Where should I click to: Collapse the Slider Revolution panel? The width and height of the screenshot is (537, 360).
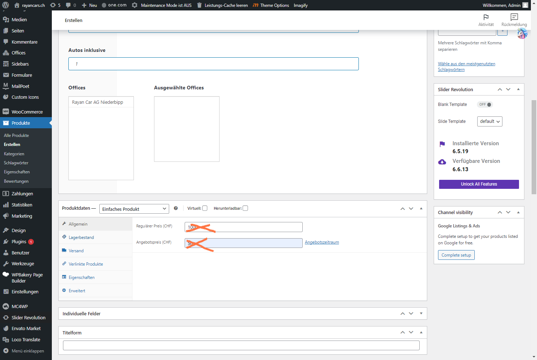pos(518,89)
